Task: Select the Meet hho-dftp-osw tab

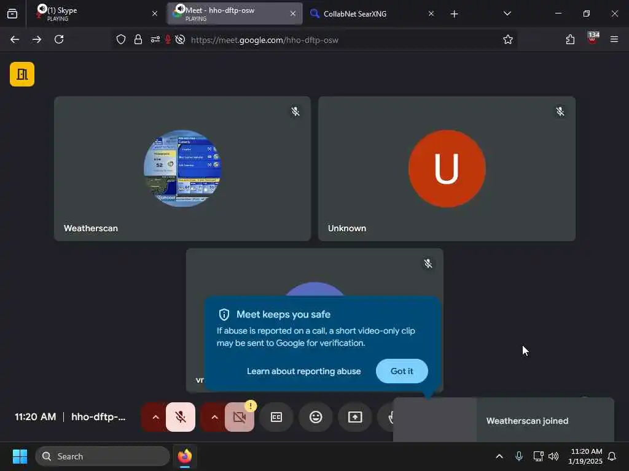Action: (235, 13)
